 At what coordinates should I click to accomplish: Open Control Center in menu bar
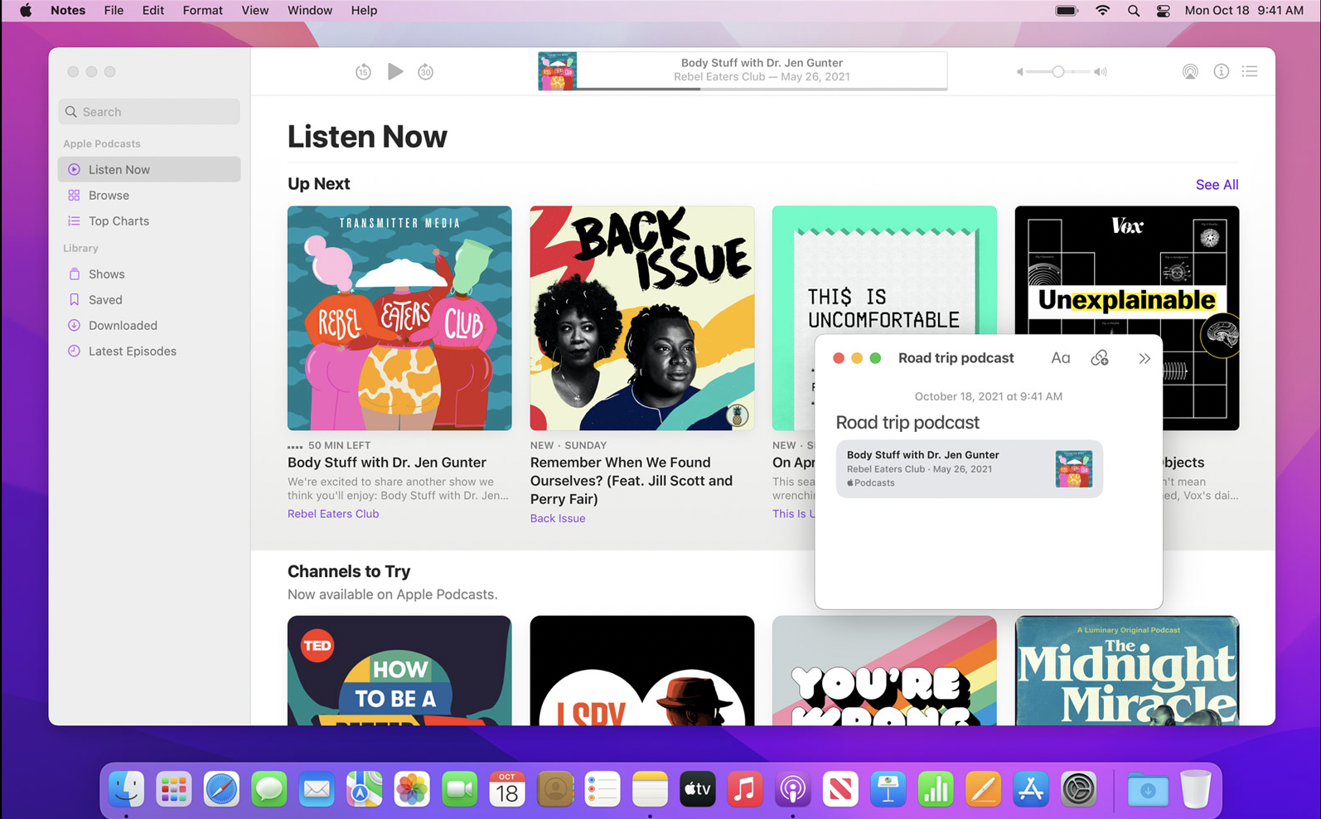1164,11
